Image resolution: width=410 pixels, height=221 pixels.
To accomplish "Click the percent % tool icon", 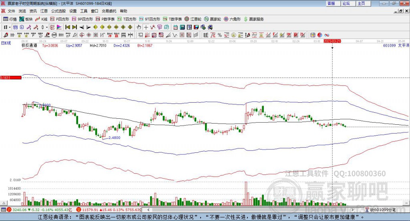I will point(220,35).
